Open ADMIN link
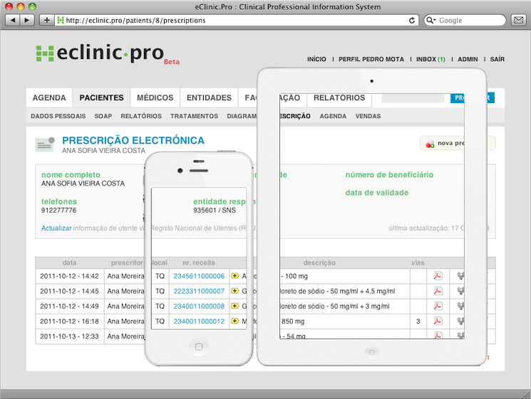 tap(468, 59)
